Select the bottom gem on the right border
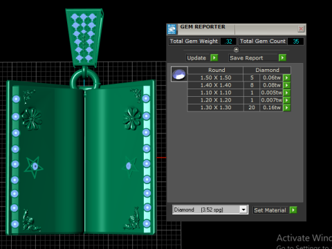 pyautogui.click(x=147, y=223)
